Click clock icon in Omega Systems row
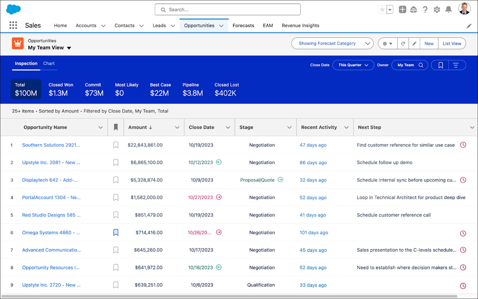Viewport: 478px width, 299px height. [x=463, y=233]
